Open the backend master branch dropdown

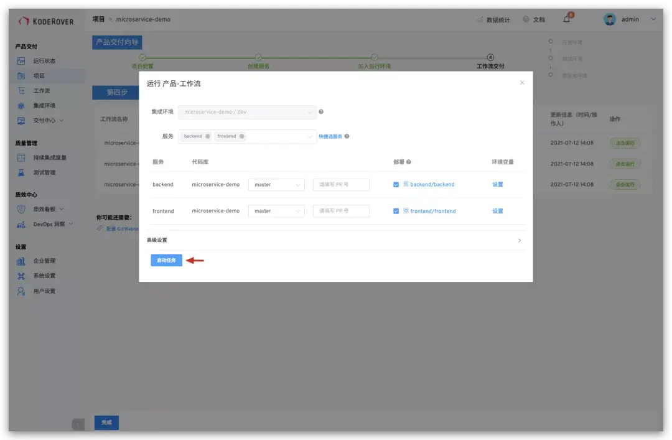276,184
